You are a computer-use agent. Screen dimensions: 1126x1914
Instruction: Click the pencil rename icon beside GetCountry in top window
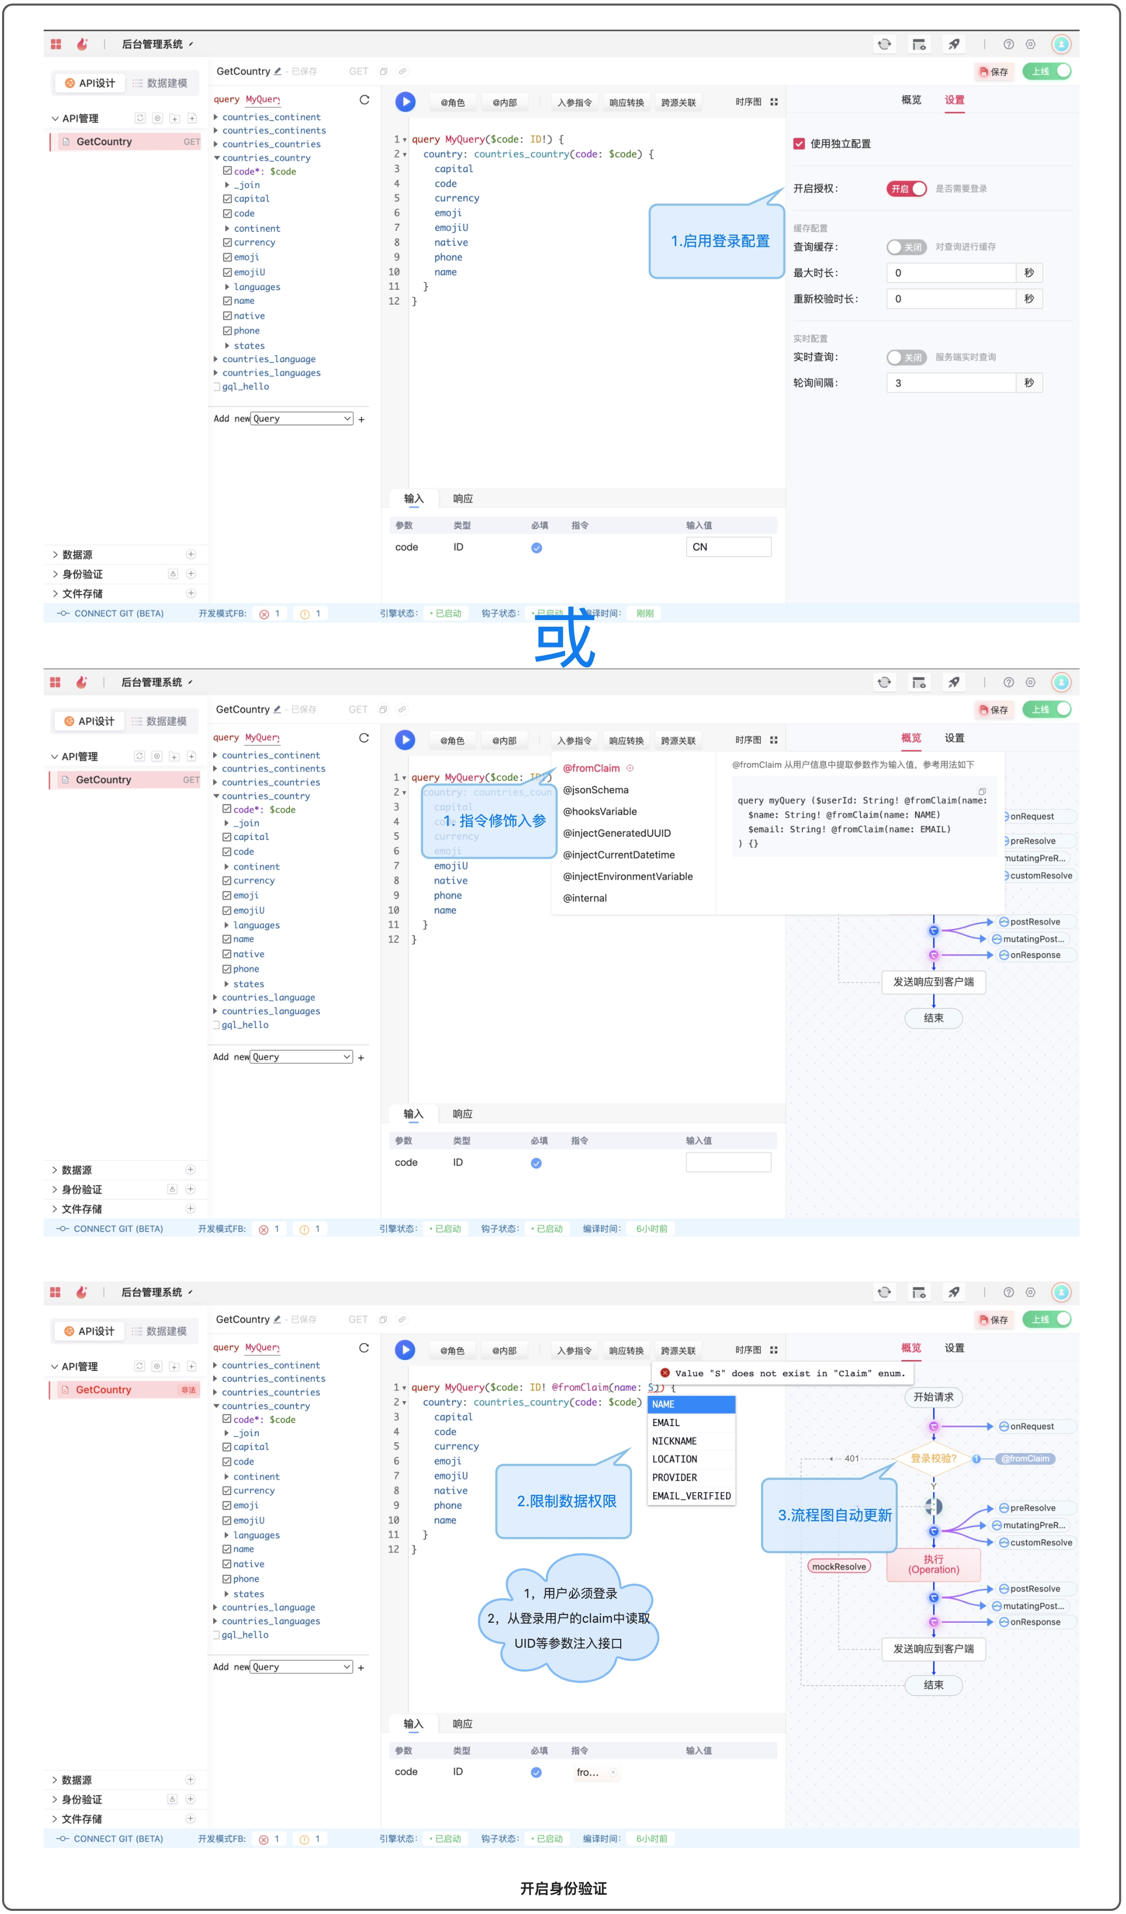pos(278,71)
